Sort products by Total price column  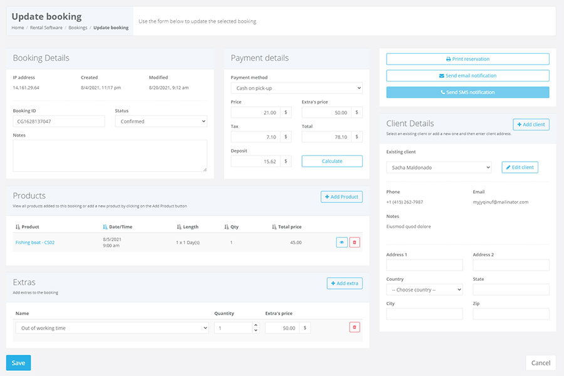point(286,227)
